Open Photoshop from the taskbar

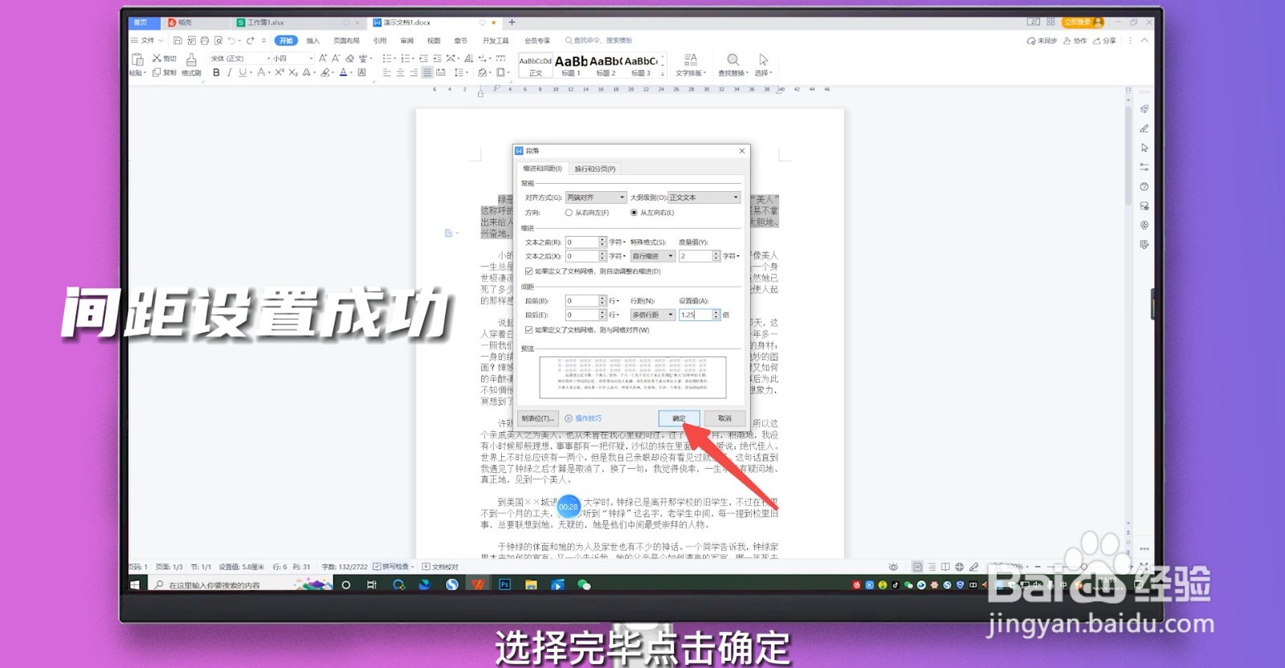(504, 584)
